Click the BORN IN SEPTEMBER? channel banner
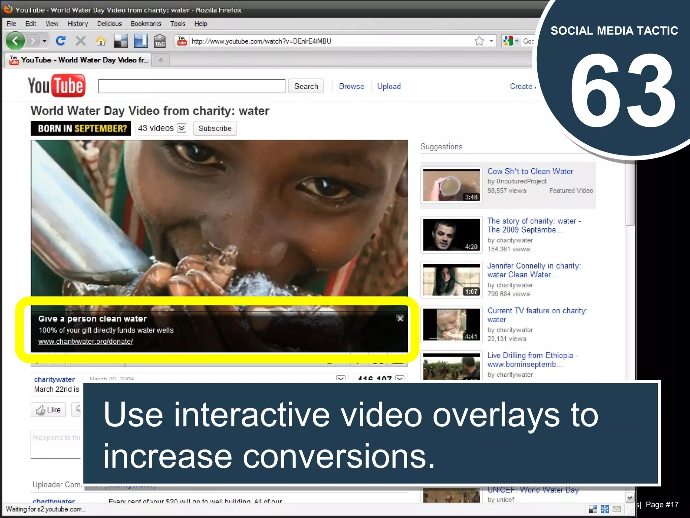 pyautogui.click(x=81, y=128)
